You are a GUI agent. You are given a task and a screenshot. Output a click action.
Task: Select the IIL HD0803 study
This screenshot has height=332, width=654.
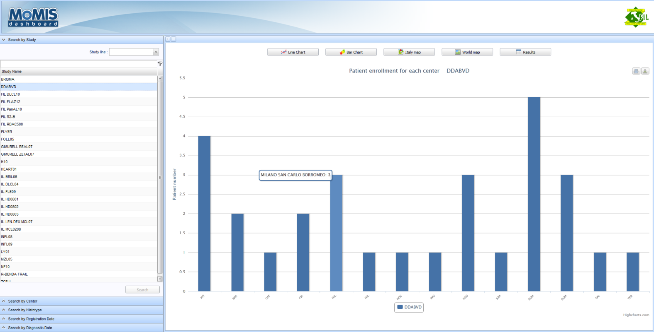tap(79, 214)
